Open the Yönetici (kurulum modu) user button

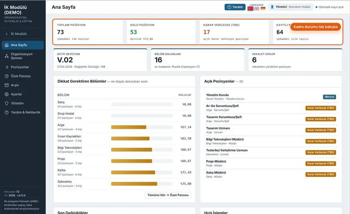click(290, 7)
